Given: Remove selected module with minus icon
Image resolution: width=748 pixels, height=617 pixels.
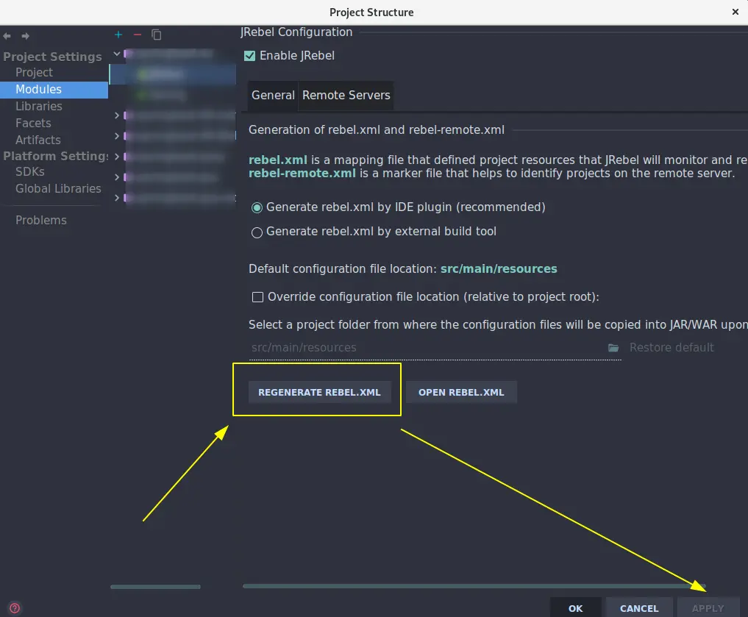Looking at the screenshot, I should pos(138,35).
